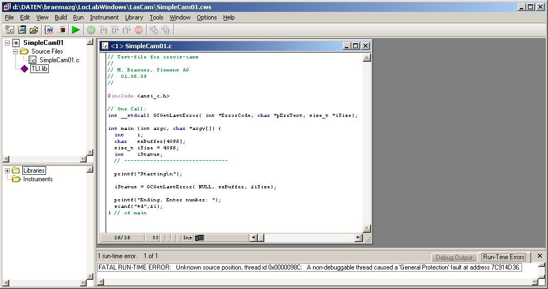Toggle the Ins insert mode indicator

click(x=187, y=238)
